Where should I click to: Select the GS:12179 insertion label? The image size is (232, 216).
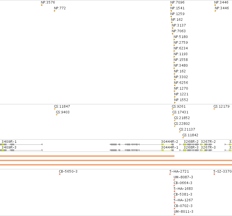point(221,106)
